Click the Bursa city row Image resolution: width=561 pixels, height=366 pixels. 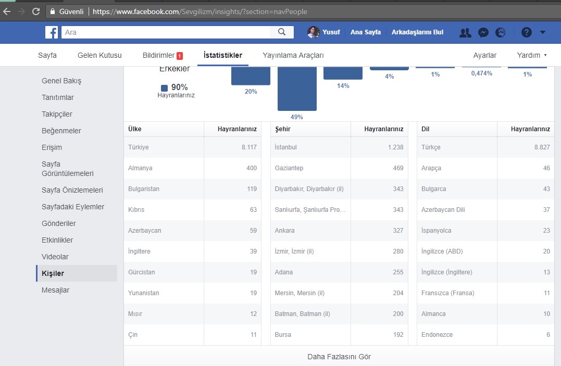coord(339,335)
